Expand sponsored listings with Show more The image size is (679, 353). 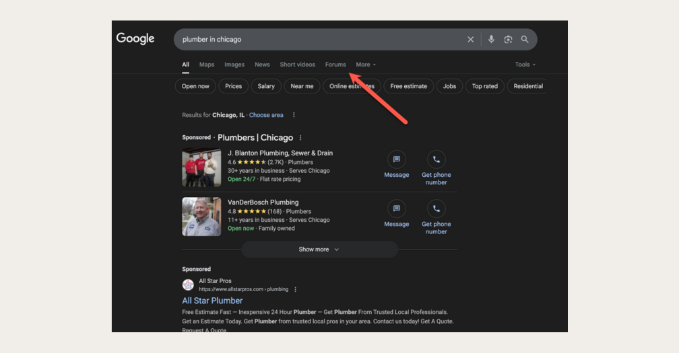(319, 249)
